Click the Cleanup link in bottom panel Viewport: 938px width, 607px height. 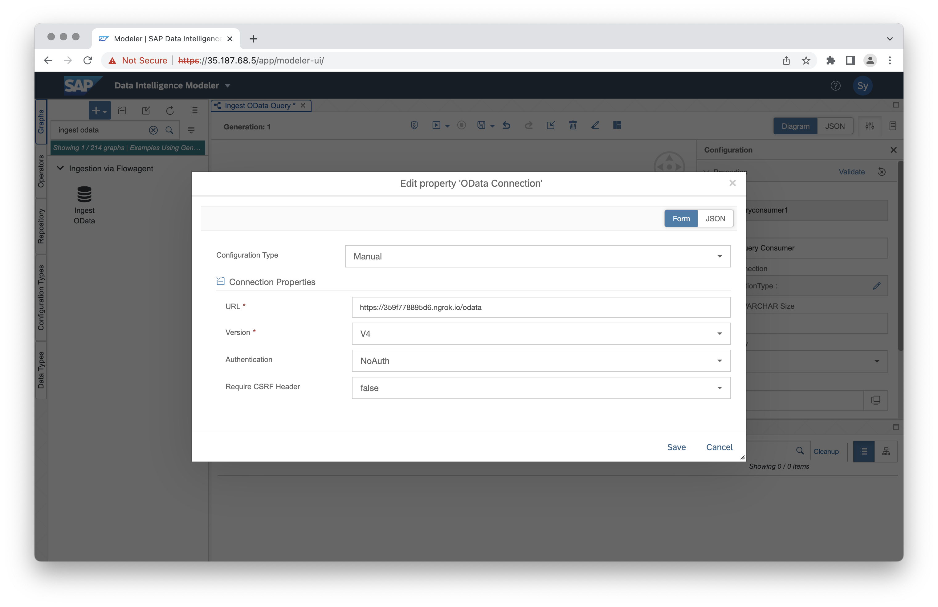(x=826, y=451)
